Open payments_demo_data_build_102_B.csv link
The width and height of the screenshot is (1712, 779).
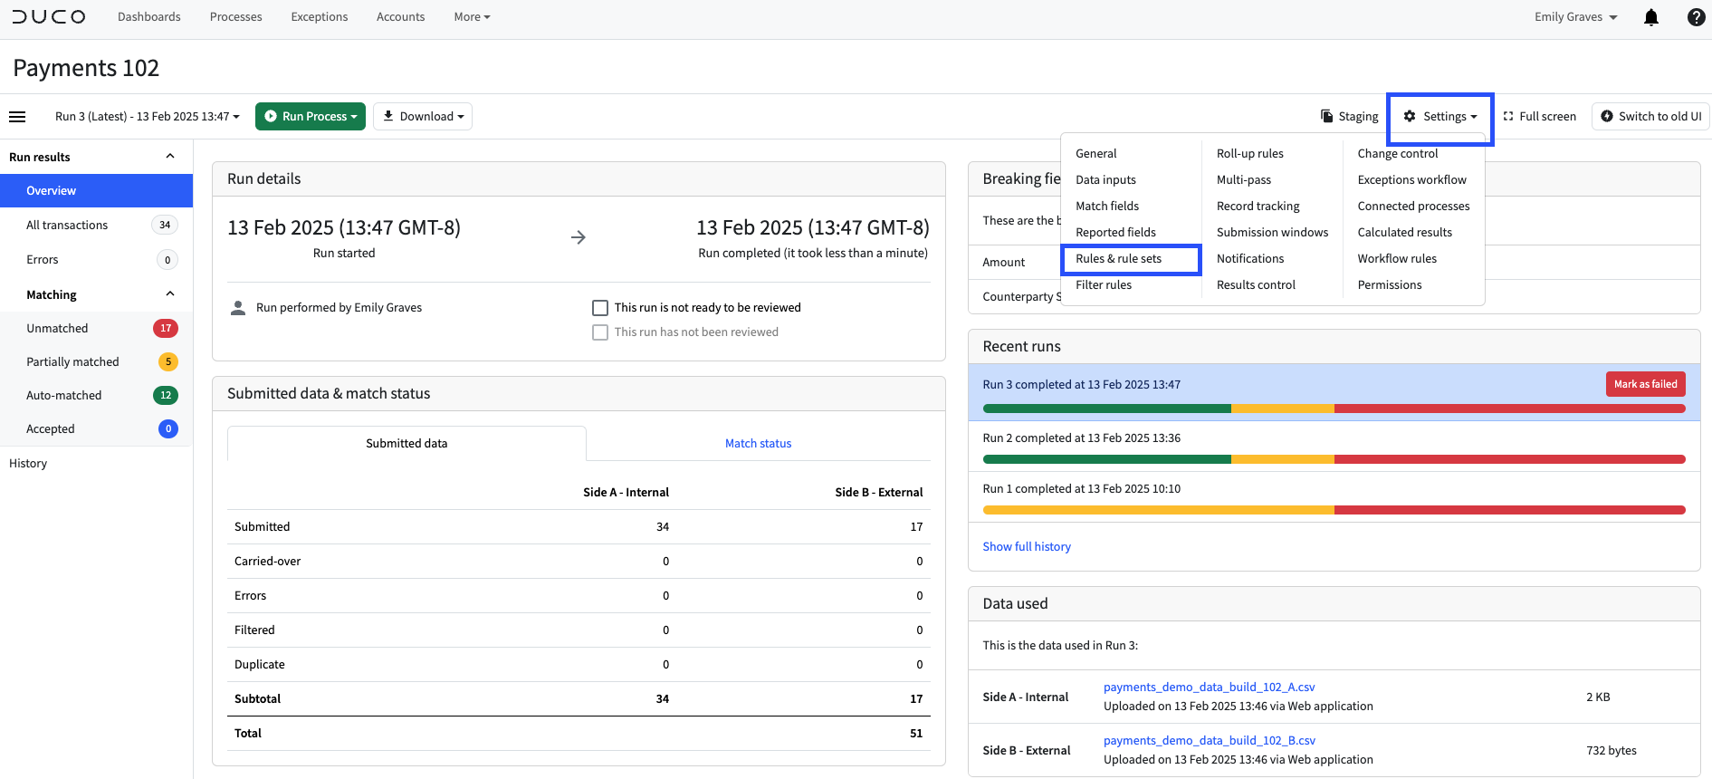(1210, 741)
